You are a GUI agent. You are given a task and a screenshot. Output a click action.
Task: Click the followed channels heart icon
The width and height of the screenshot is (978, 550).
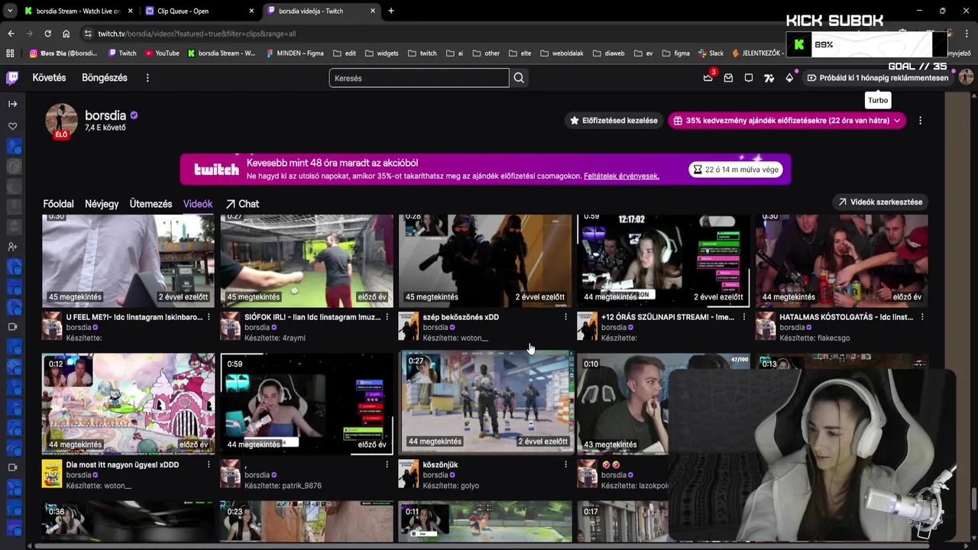point(12,126)
